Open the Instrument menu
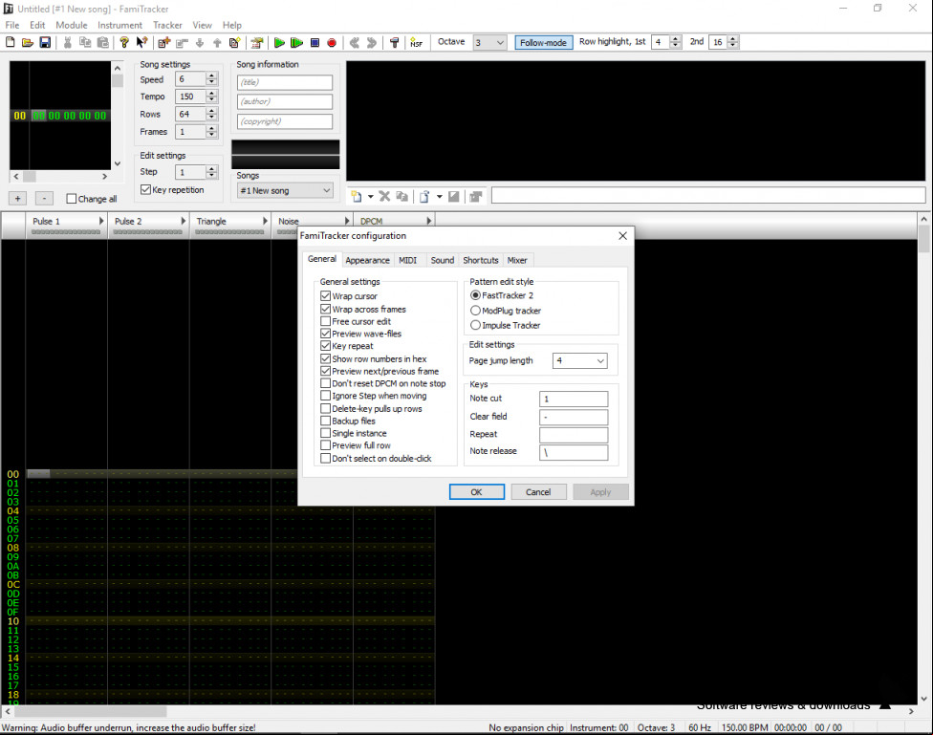 pyautogui.click(x=119, y=25)
